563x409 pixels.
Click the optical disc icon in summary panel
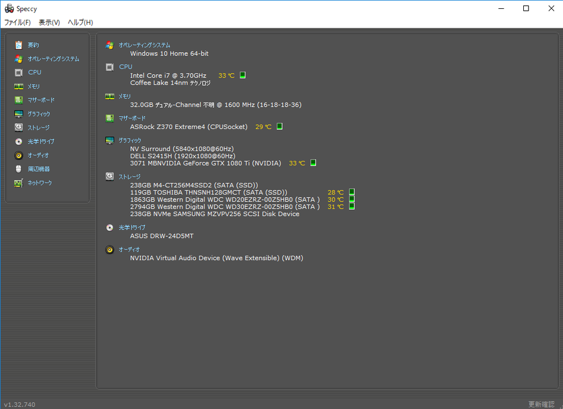(110, 227)
